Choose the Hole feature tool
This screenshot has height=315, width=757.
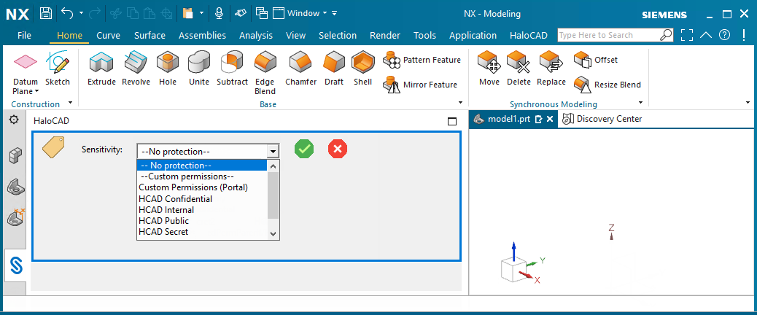pyautogui.click(x=168, y=70)
